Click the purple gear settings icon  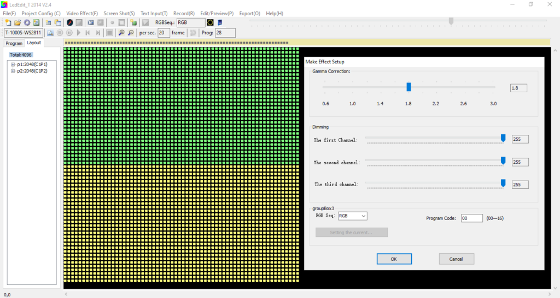[x=27, y=22]
